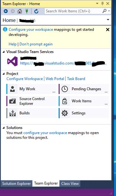Viewport: 116px width, 196px height.
Task: Open Work Items tile
Action: tap(83, 101)
